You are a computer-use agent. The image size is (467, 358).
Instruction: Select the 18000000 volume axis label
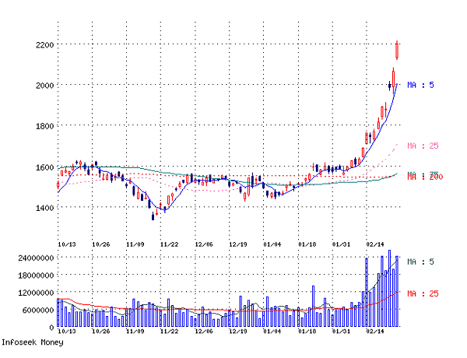click(36, 276)
